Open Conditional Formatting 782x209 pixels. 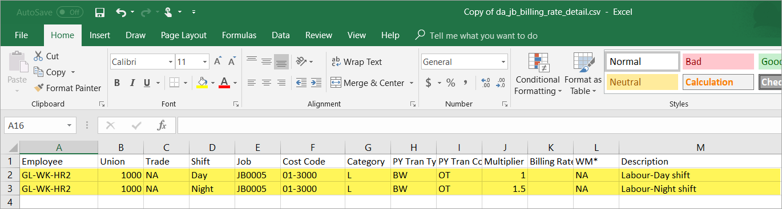tap(538, 74)
